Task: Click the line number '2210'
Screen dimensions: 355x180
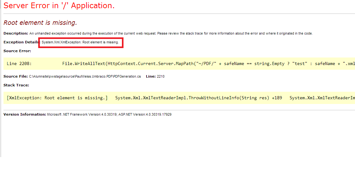Action: tap(161, 76)
